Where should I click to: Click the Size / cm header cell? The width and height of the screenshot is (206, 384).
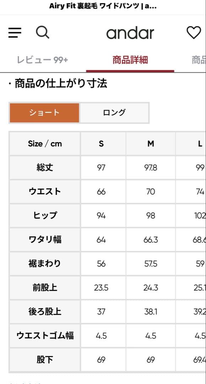point(44,144)
